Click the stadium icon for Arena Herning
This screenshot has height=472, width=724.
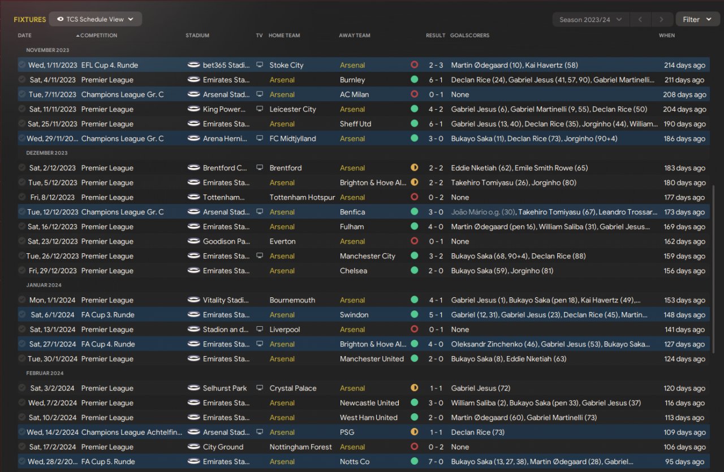(x=193, y=138)
